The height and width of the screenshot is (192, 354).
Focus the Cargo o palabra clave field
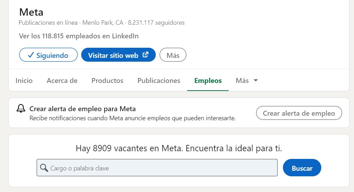click(x=157, y=168)
